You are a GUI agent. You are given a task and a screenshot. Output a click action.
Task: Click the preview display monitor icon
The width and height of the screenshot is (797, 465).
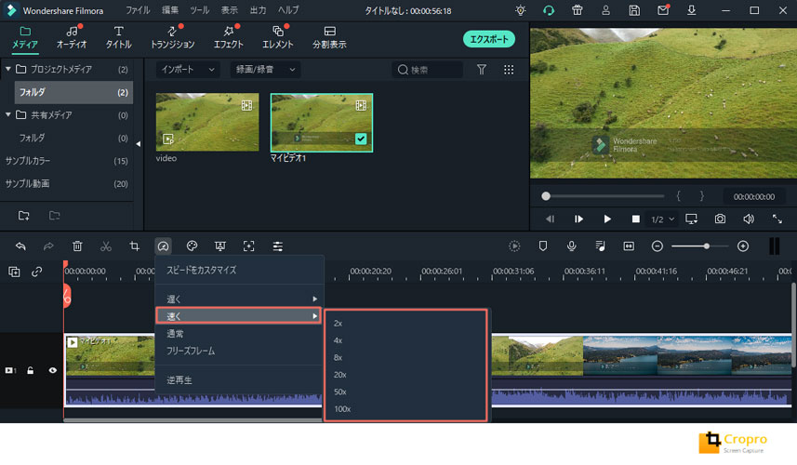coord(691,219)
